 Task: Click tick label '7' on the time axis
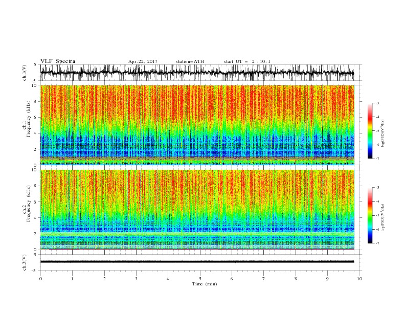(x=264, y=279)
